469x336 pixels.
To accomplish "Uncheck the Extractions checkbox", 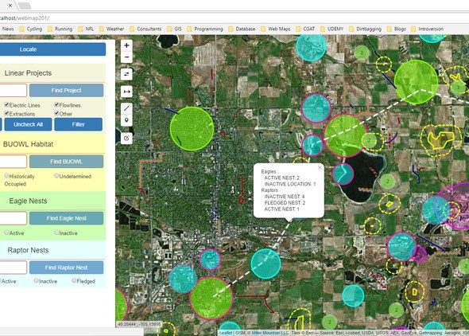I will click(x=6, y=113).
